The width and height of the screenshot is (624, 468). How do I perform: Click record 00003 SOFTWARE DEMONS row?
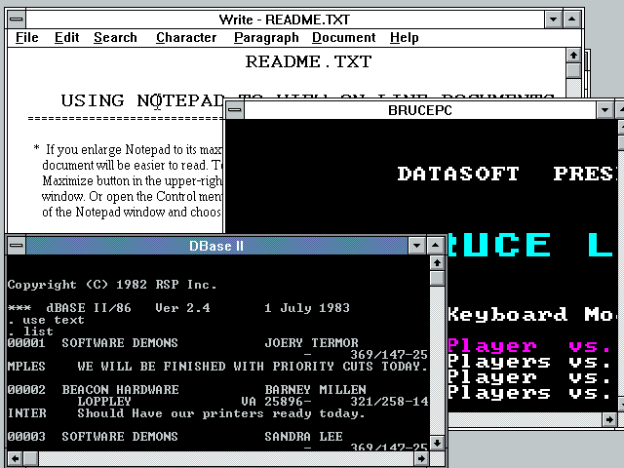pos(175,437)
